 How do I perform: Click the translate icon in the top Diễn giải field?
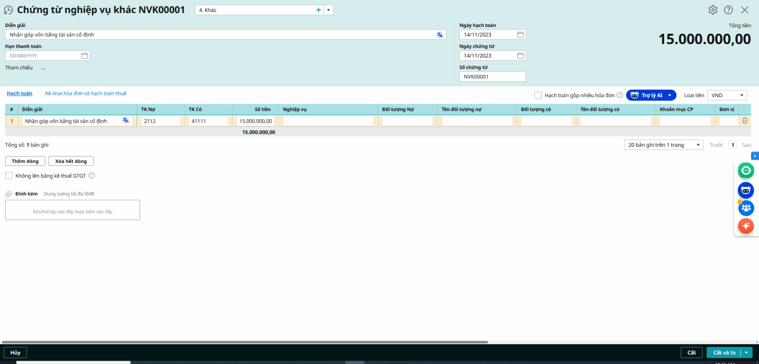440,35
